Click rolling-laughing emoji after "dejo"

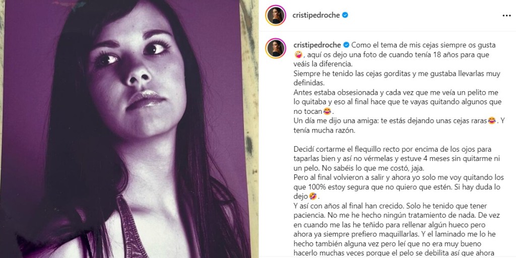click(x=313, y=197)
